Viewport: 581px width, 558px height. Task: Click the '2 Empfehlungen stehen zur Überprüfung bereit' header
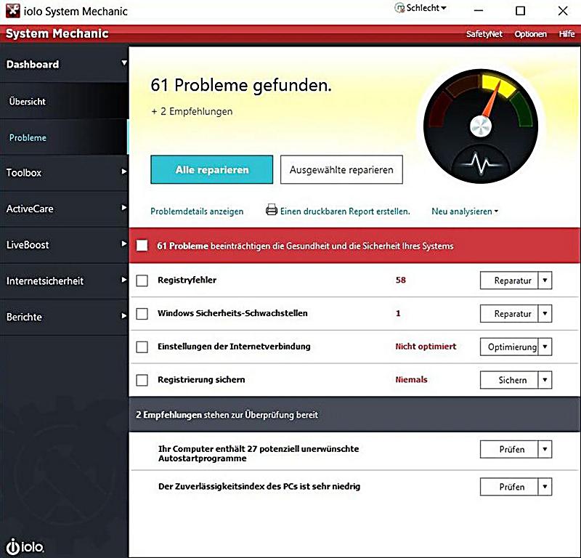tap(354, 415)
